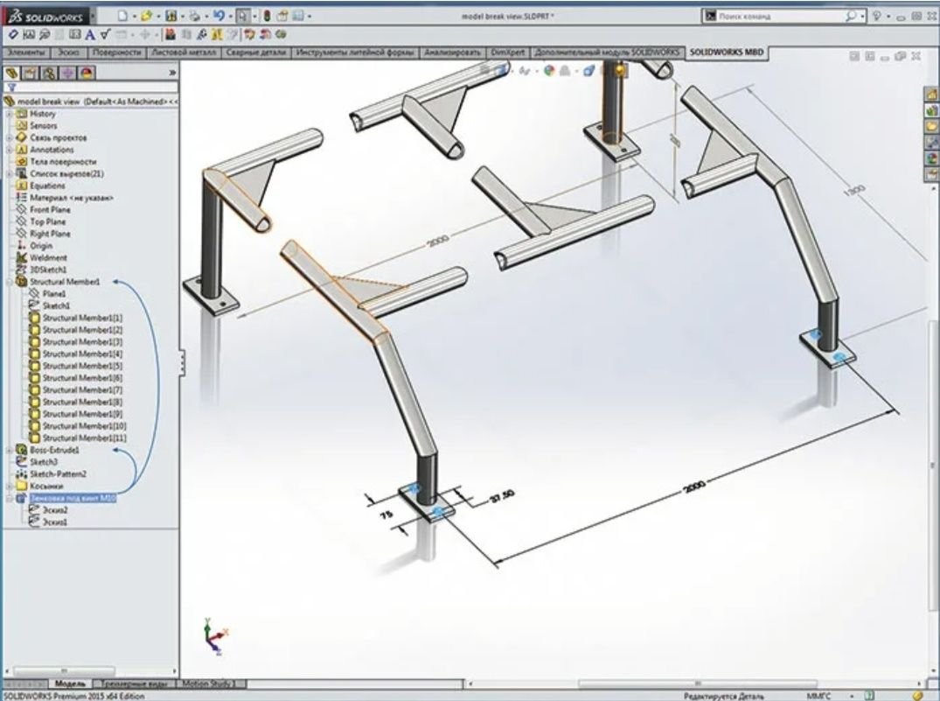Expand the History folder in feature tree

[x=9, y=114]
